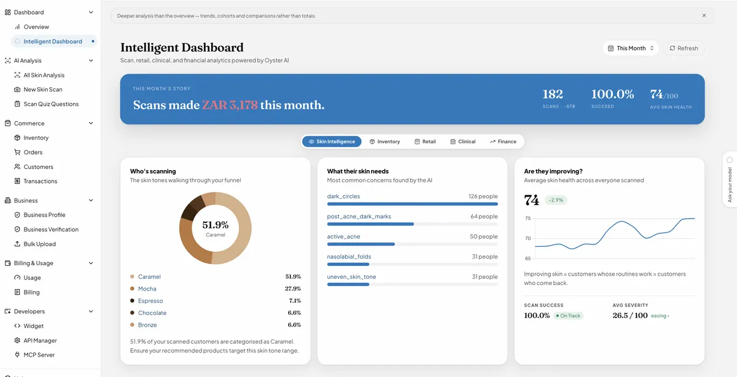Switch to the Finance tab
The width and height of the screenshot is (737, 377).
503,141
